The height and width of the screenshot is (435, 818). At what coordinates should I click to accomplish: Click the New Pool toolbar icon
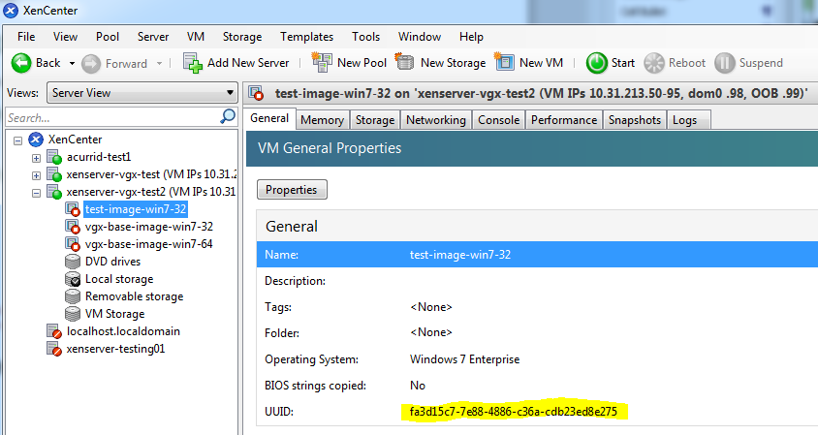tap(321, 63)
